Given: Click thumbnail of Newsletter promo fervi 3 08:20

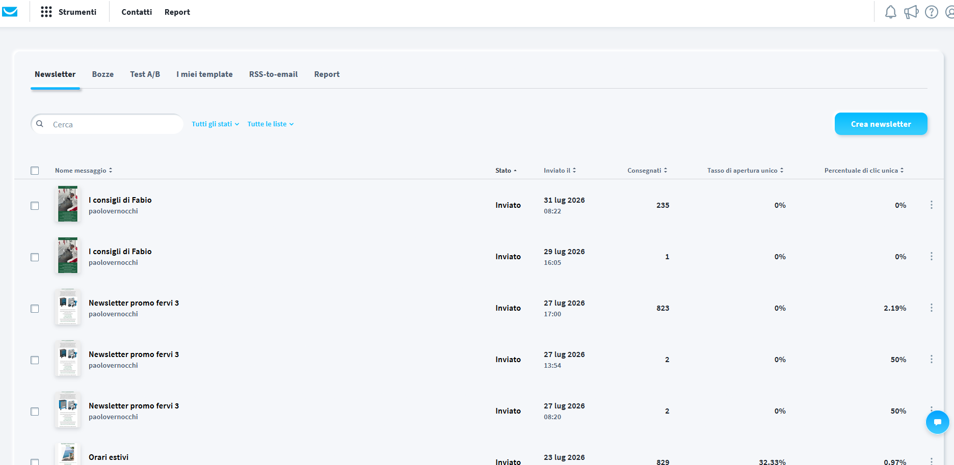Looking at the screenshot, I should point(68,409).
